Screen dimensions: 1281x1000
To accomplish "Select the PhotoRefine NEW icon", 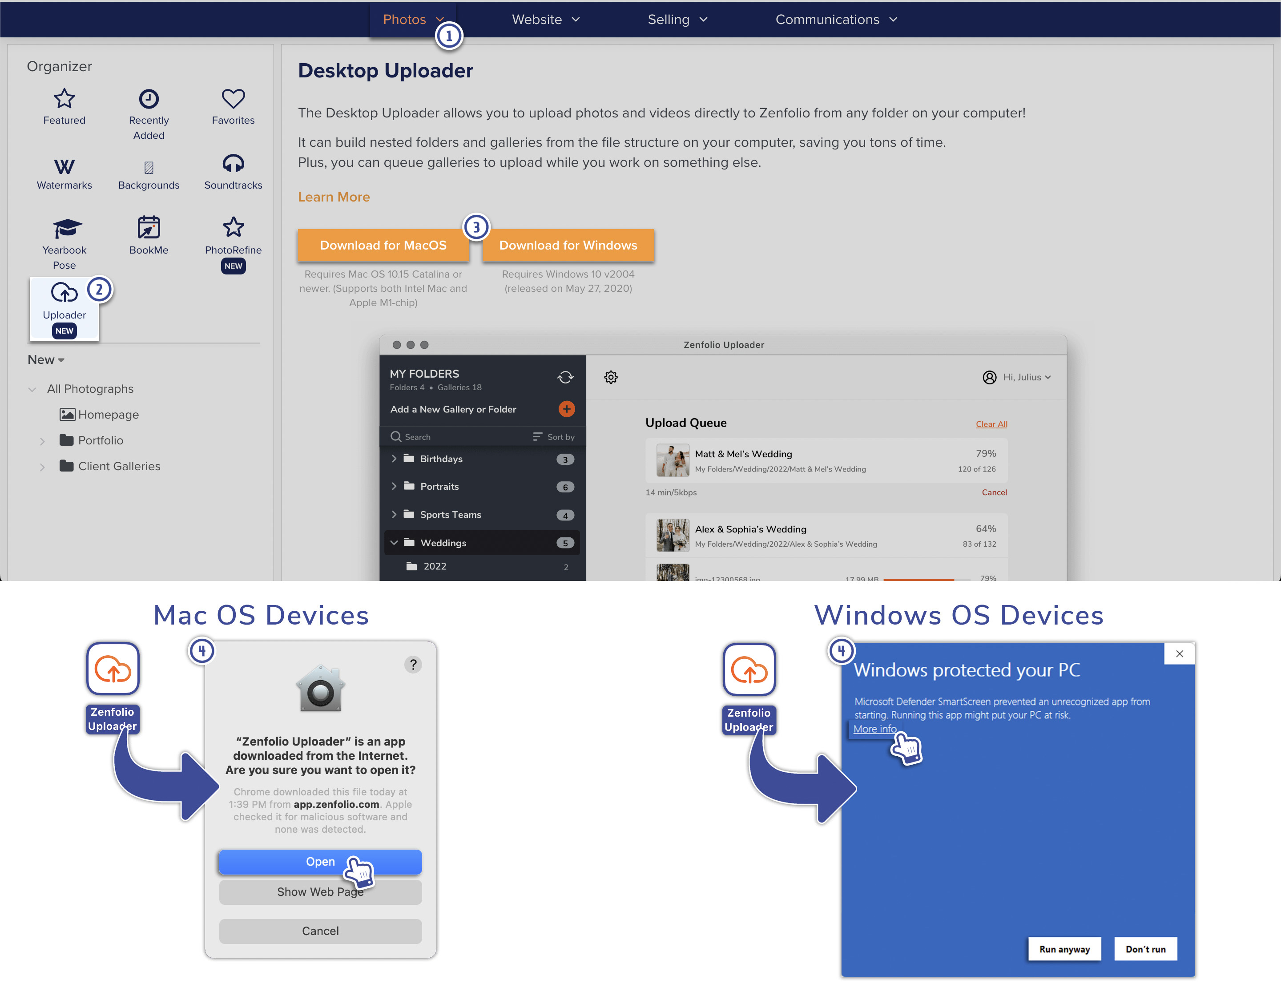I will (233, 227).
